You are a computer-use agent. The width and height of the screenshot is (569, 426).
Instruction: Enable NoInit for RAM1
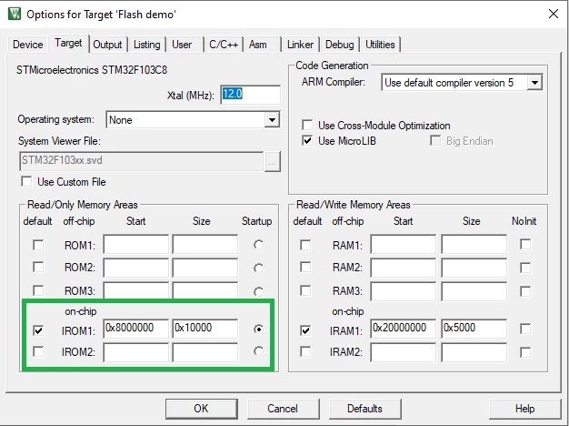tap(525, 244)
